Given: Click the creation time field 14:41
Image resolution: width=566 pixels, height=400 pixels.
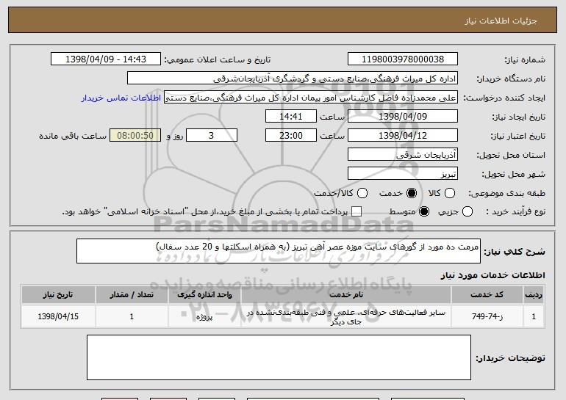Looking at the screenshot, I should click(291, 117).
